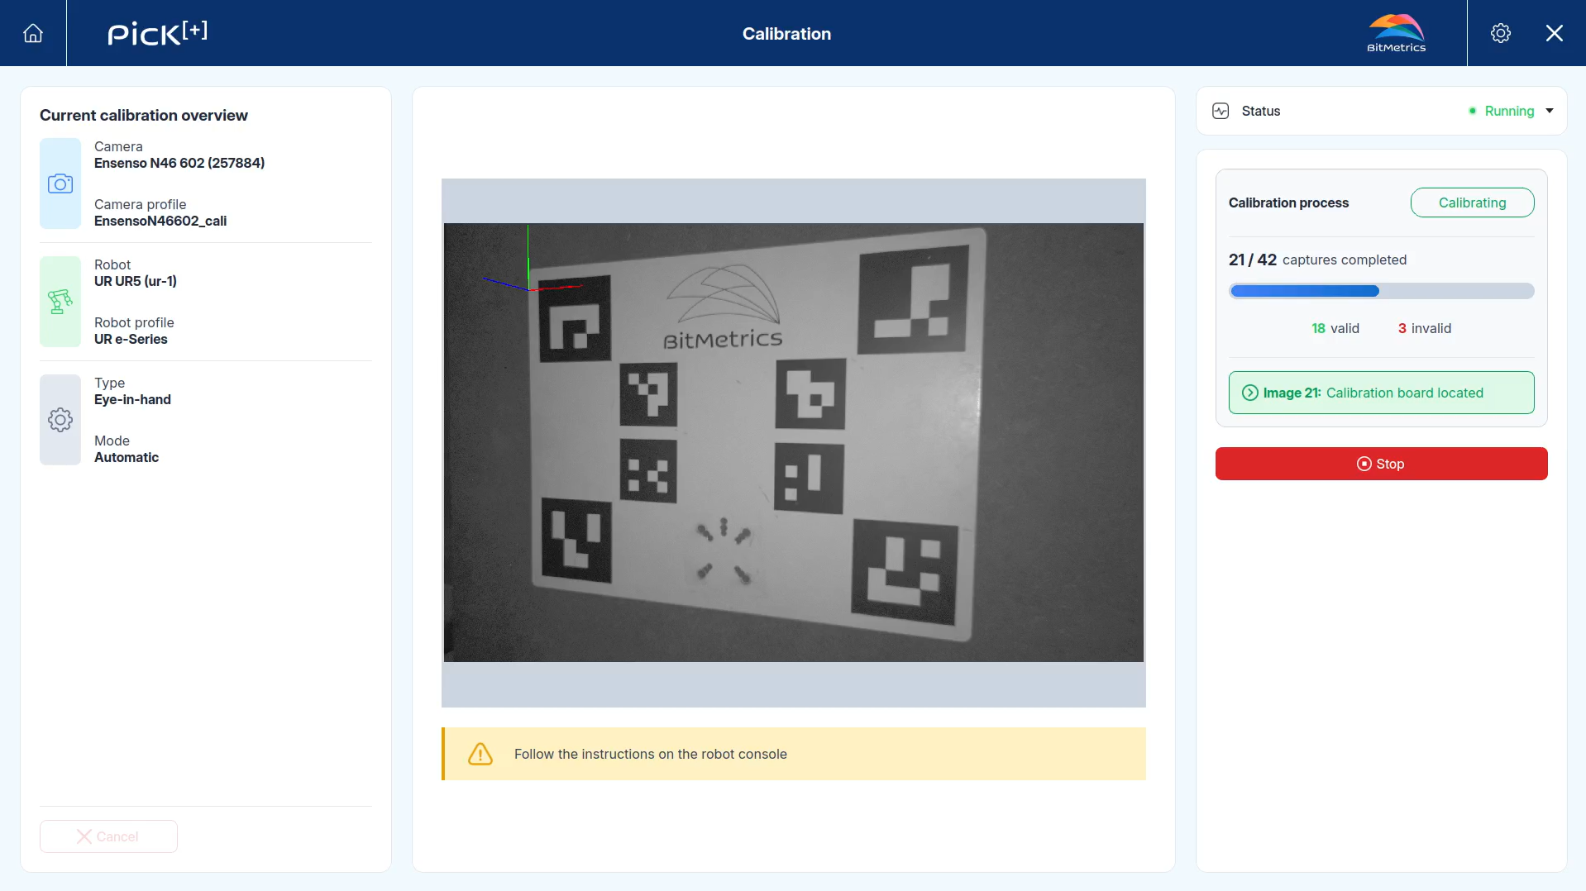Image resolution: width=1586 pixels, height=891 pixels.
Task: Click the captures progress bar
Action: pos(1381,291)
